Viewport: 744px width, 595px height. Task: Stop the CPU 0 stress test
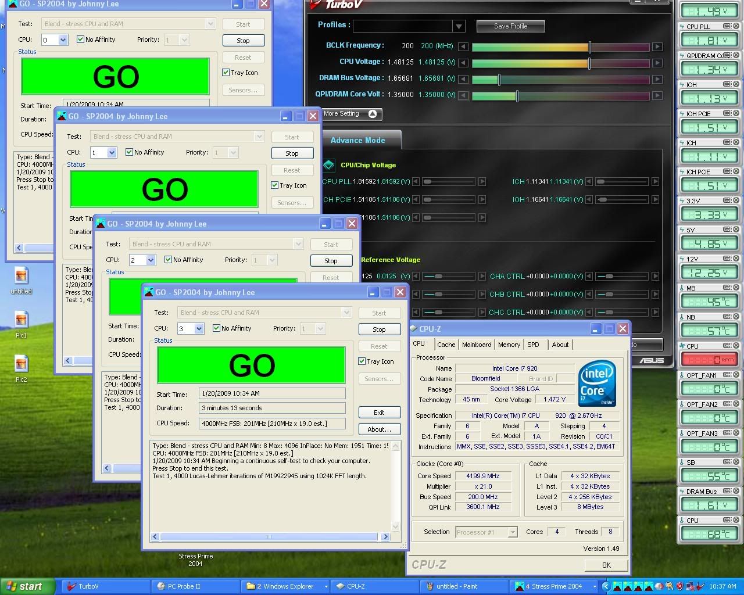pos(243,41)
